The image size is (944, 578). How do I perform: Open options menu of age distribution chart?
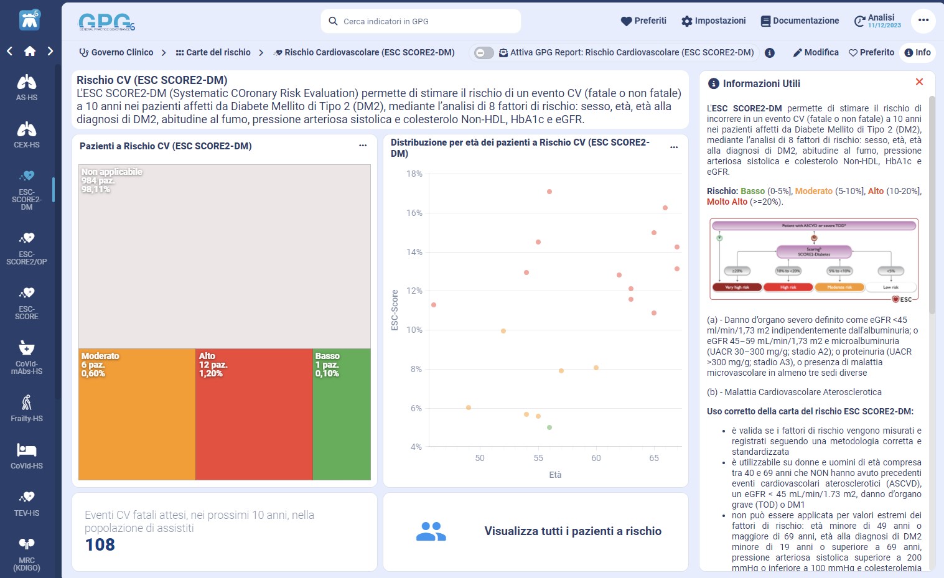pos(674,147)
